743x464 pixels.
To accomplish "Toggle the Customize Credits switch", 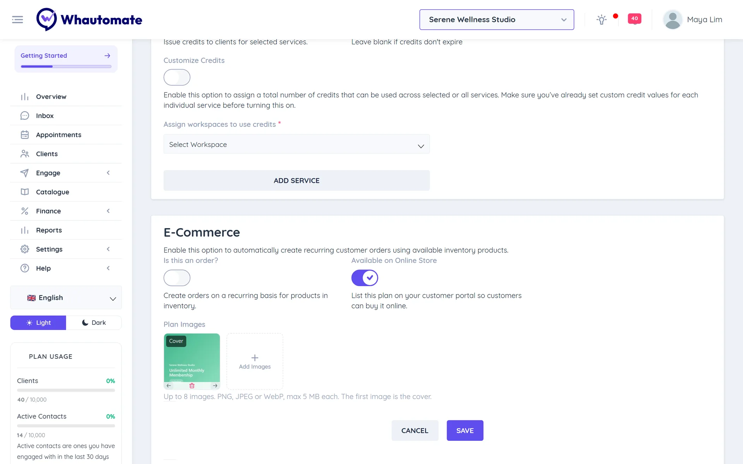I will pyautogui.click(x=177, y=77).
